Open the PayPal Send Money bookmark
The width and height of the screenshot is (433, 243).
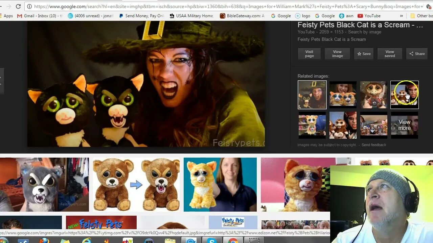point(141,16)
